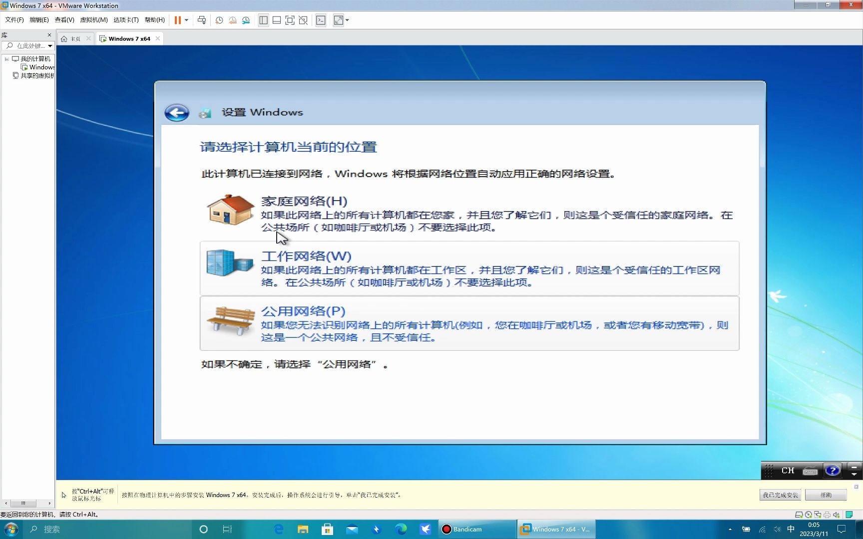
Task: Choose 工作网络(W) location
Action: 469,269
